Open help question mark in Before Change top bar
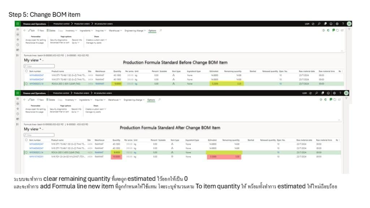The width and height of the screenshot is (370, 208). tap(343, 24)
